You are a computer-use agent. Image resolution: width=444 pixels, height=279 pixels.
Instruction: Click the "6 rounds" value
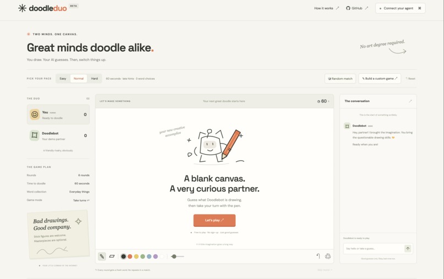tap(84, 175)
